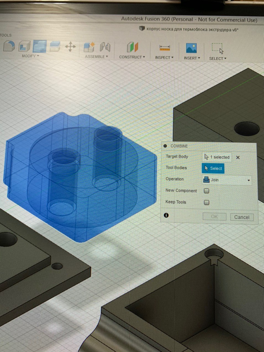This screenshot has height=352, width=264.
Task: Click the Joint tool icon
Action: coord(105,47)
